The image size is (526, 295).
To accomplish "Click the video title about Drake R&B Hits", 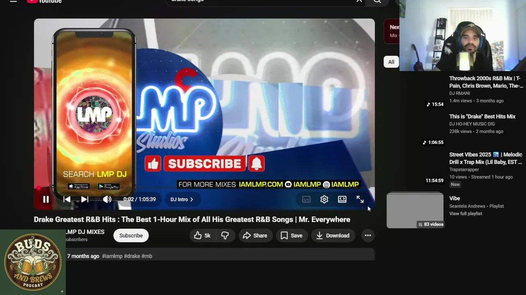I will coord(192,220).
